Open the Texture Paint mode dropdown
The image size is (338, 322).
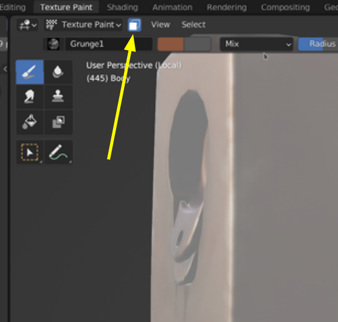[83, 25]
